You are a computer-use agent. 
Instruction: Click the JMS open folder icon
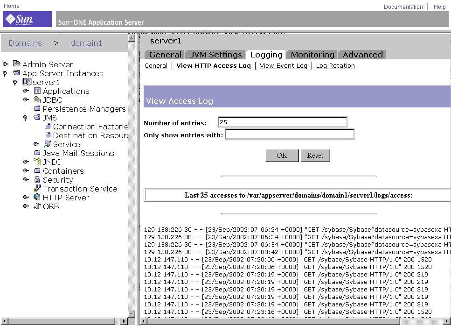pos(37,117)
